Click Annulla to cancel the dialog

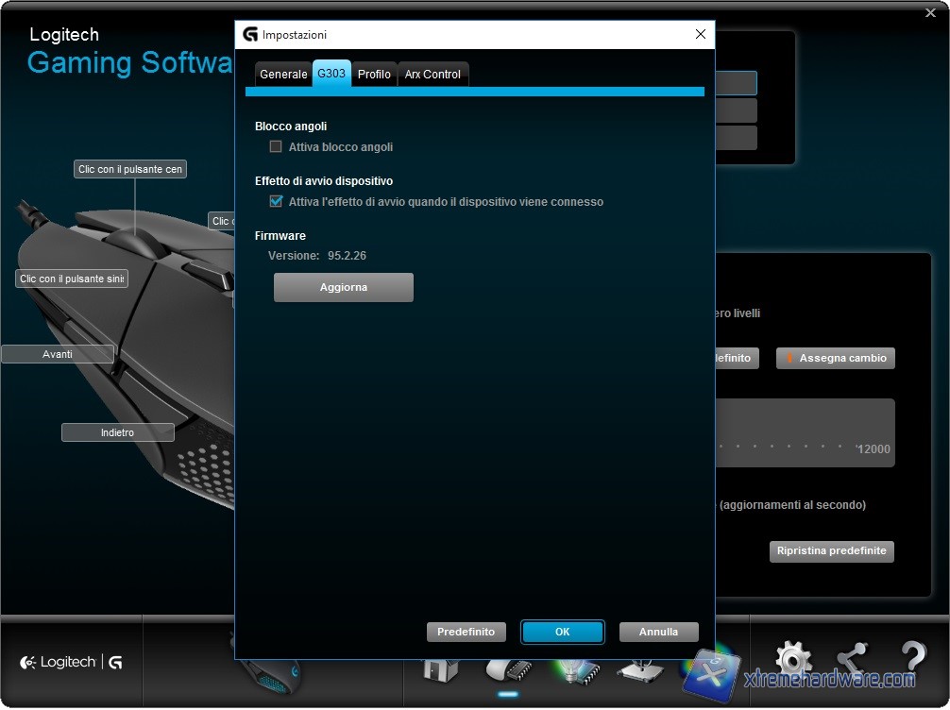pyautogui.click(x=658, y=632)
